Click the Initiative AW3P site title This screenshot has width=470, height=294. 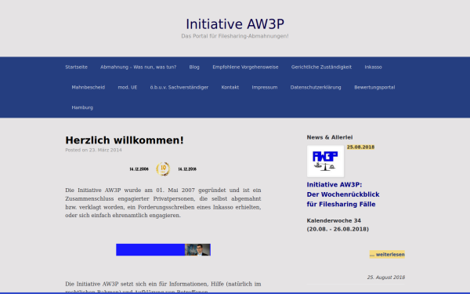[235, 24]
